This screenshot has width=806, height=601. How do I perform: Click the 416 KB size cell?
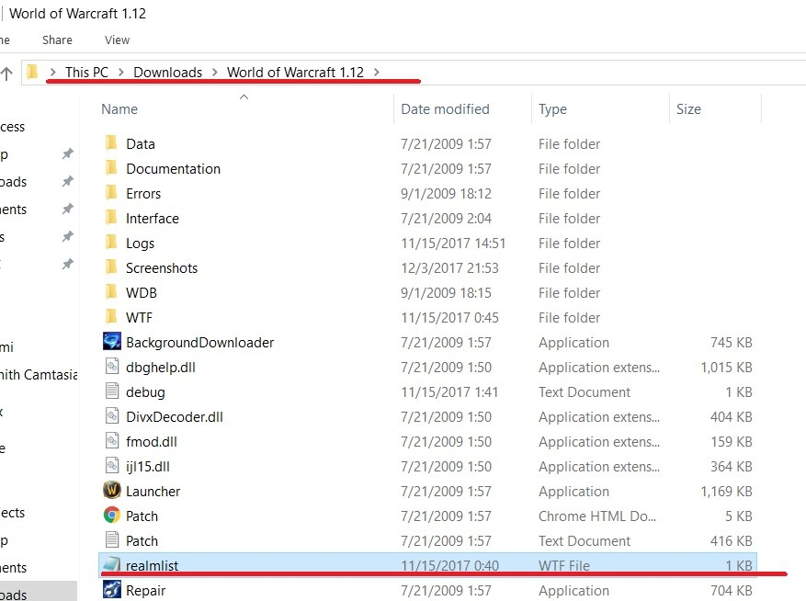coord(732,541)
